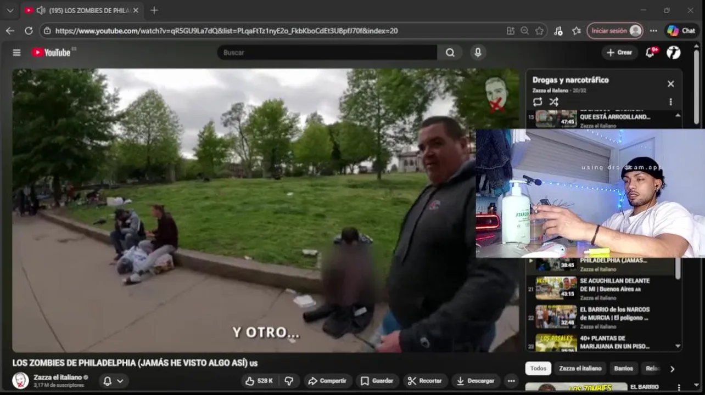
Task: Start voice search with microphone
Action: click(x=478, y=53)
